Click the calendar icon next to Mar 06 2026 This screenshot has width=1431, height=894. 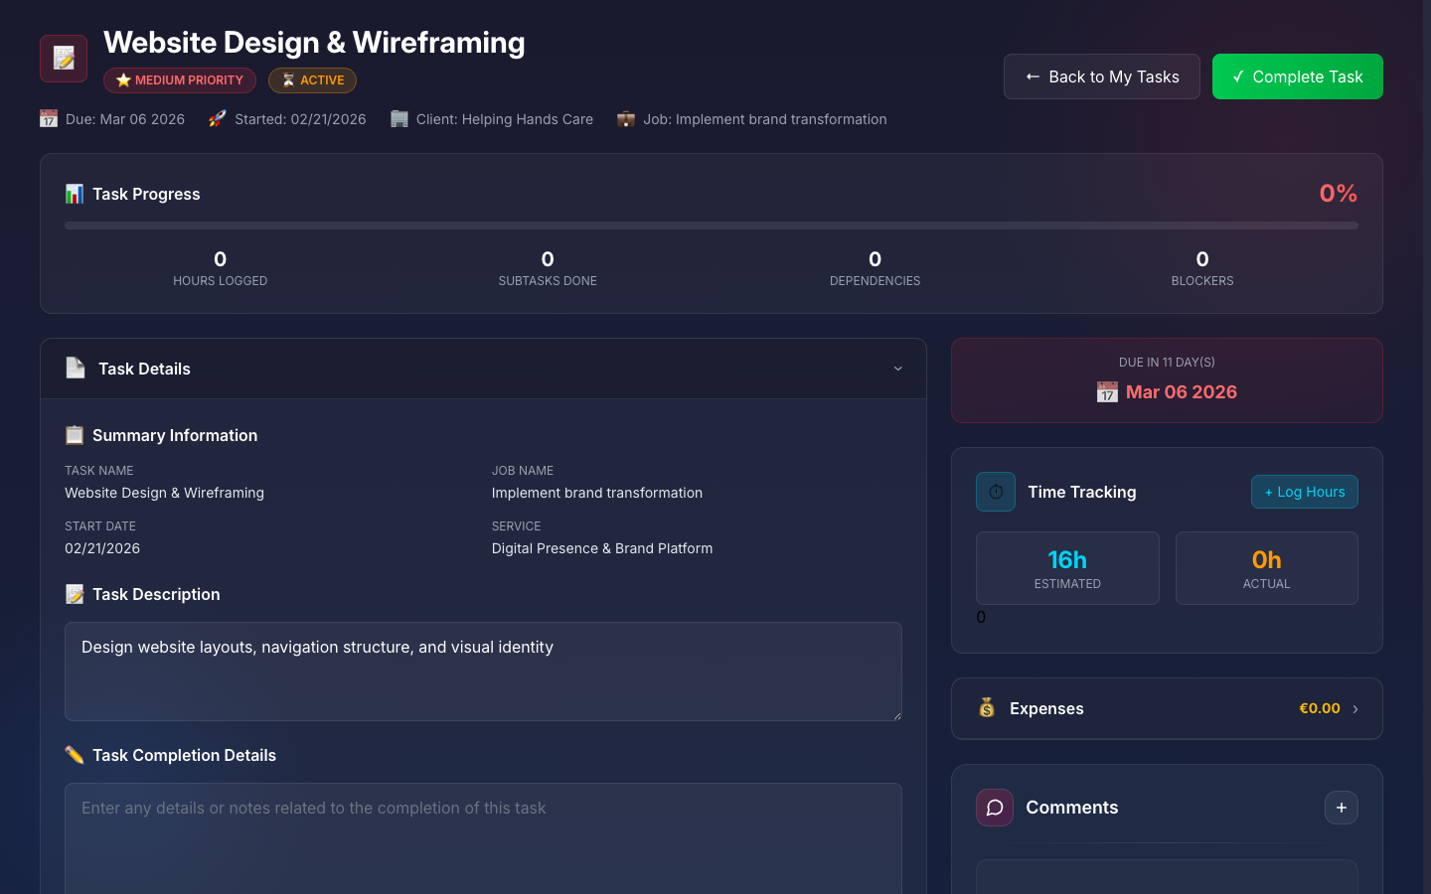tap(1107, 392)
